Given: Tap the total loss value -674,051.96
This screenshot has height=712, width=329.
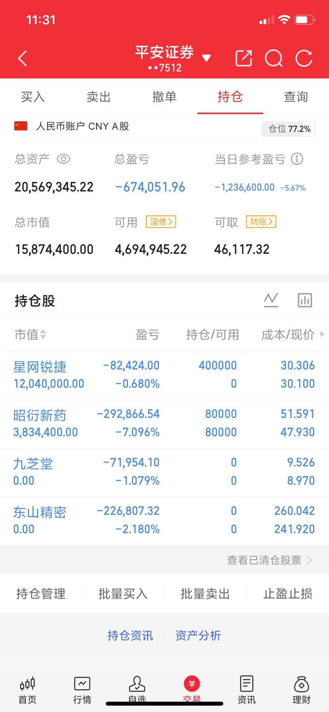Looking at the screenshot, I should 150,187.
